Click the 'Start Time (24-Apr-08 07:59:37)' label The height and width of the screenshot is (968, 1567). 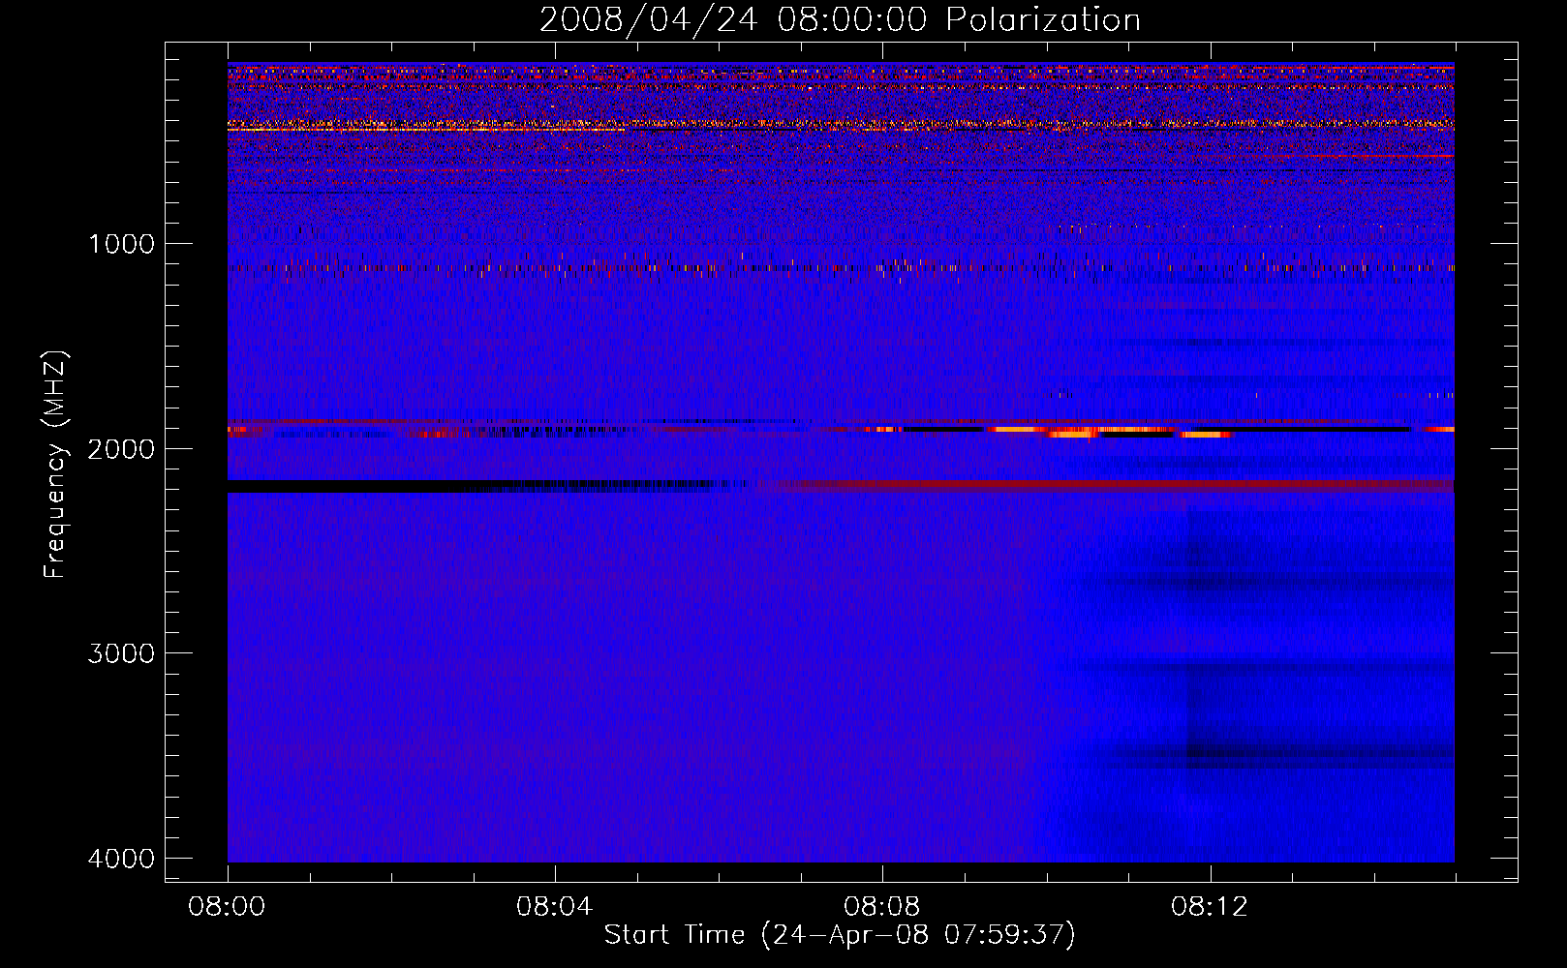click(x=840, y=935)
